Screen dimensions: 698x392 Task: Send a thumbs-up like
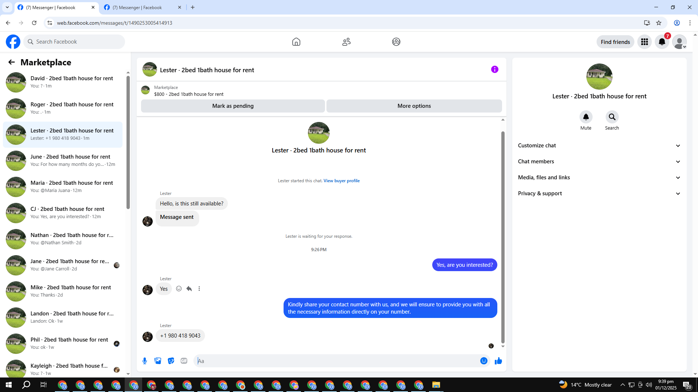498,361
